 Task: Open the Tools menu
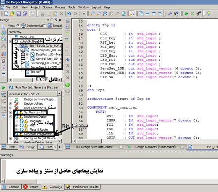72,7
